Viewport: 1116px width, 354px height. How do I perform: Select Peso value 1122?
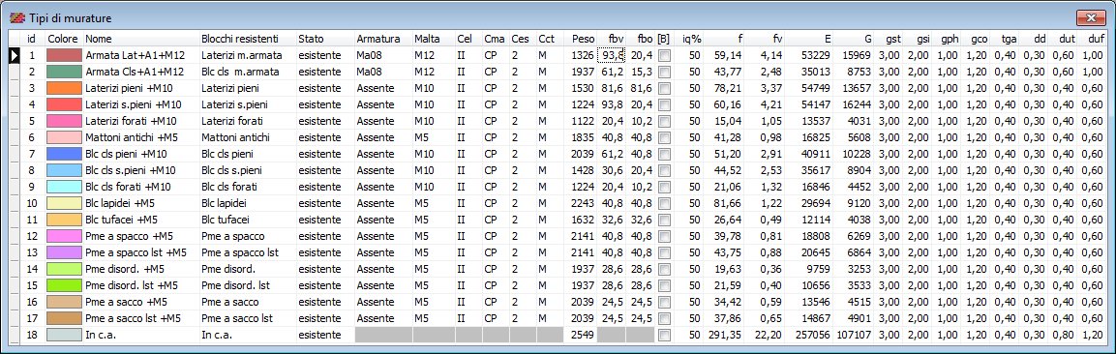(x=581, y=121)
